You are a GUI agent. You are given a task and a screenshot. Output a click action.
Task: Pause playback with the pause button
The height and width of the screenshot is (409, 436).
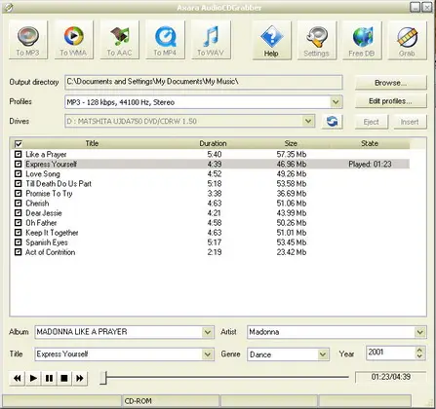click(49, 378)
